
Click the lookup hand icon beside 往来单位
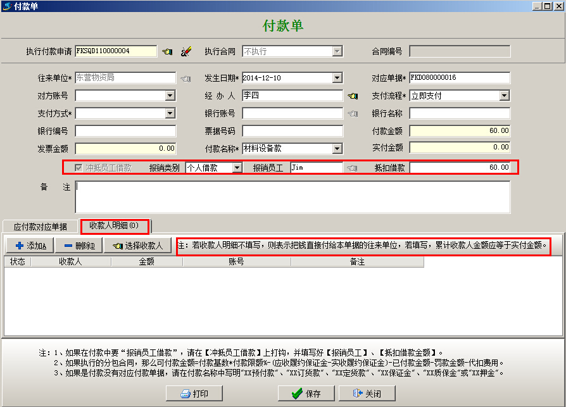point(186,78)
